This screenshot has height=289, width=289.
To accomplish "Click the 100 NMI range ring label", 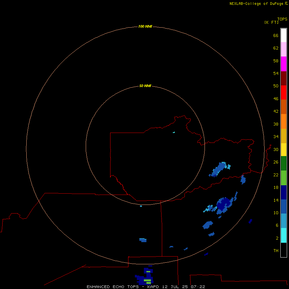I will click(145, 26).
